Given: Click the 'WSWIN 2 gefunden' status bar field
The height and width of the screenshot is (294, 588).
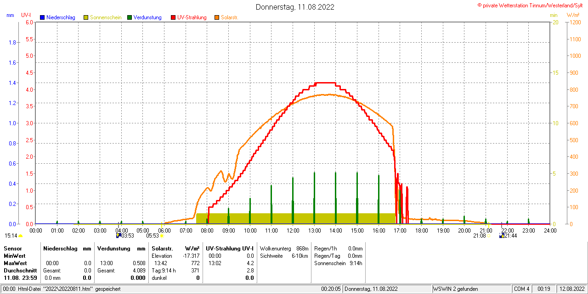Looking at the screenshot, I should (x=471, y=289).
